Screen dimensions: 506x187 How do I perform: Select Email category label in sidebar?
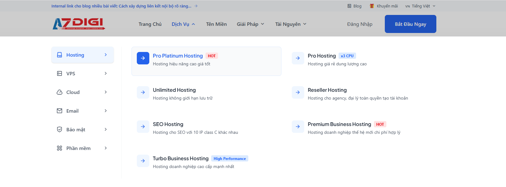pyautogui.click(x=72, y=111)
